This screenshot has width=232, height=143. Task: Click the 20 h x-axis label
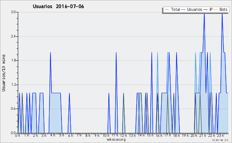tap(194, 135)
